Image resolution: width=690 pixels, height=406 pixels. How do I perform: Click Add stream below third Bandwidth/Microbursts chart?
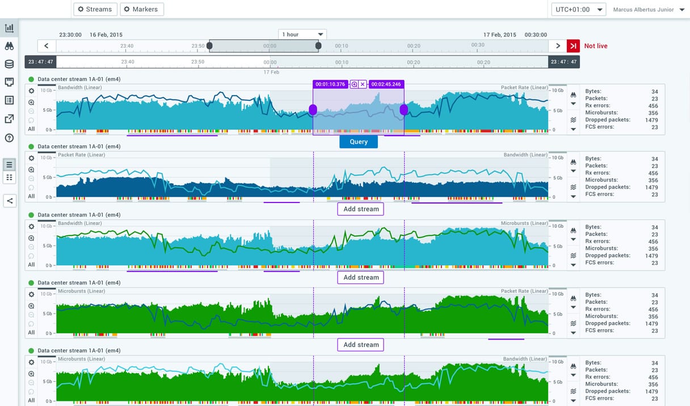point(361,277)
